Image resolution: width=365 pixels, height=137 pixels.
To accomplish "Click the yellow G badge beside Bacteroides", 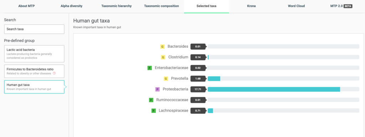I will tap(162, 47).
